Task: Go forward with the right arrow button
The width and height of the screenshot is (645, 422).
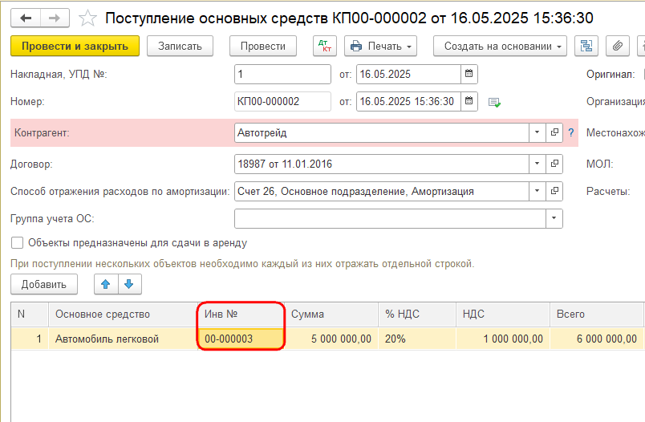Action: [x=55, y=18]
